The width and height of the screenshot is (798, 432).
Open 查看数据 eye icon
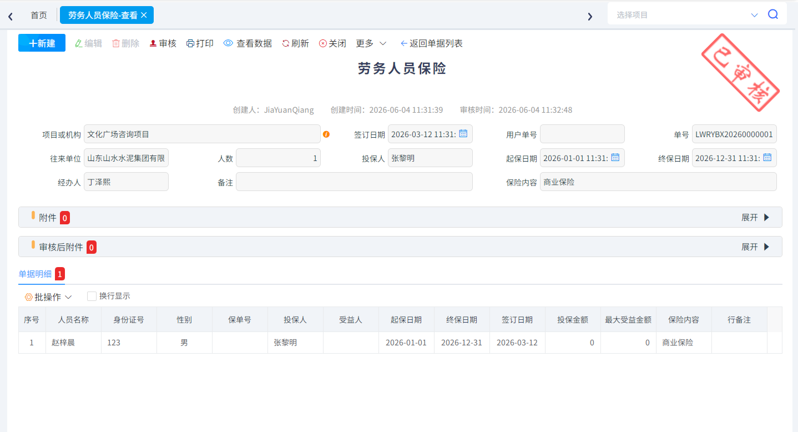(228, 43)
